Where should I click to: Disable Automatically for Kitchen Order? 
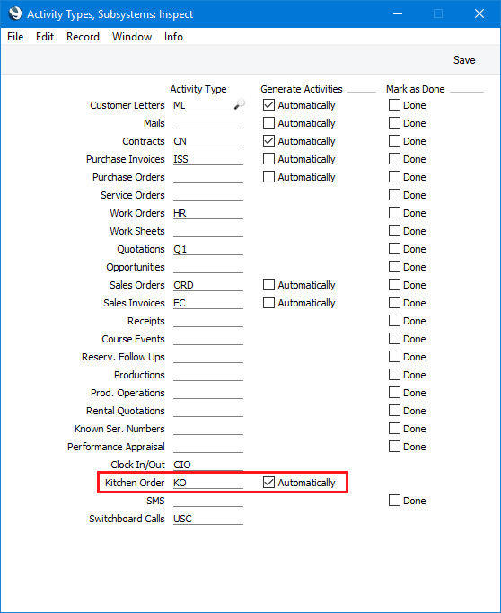click(x=268, y=483)
